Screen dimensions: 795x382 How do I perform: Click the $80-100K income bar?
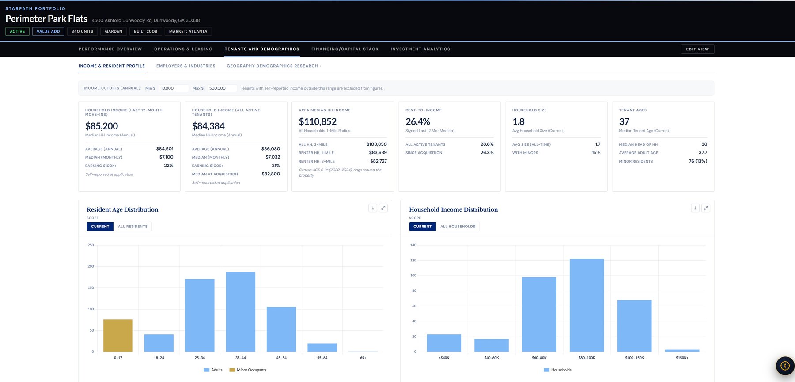pyautogui.click(x=587, y=305)
